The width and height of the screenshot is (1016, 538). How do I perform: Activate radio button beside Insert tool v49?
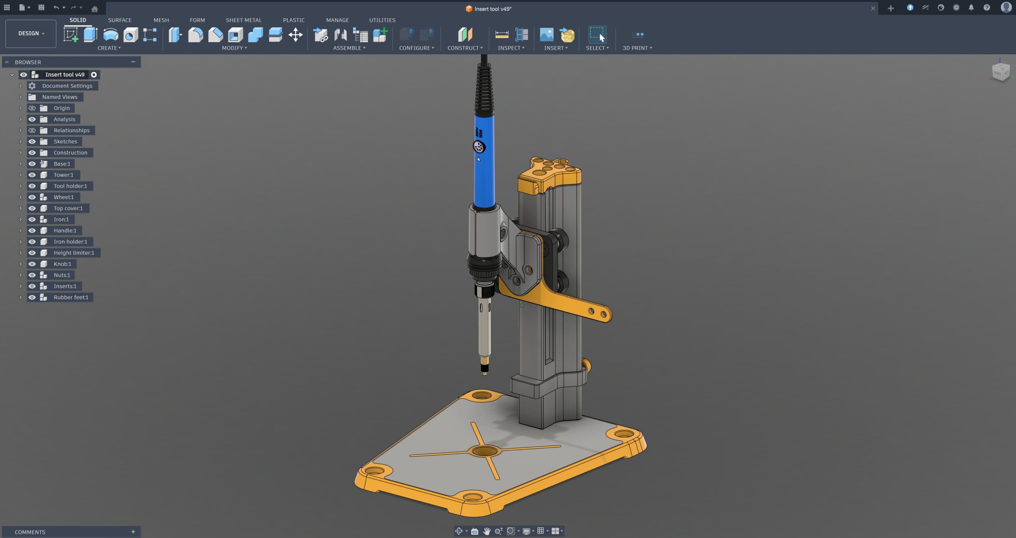pyautogui.click(x=94, y=75)
